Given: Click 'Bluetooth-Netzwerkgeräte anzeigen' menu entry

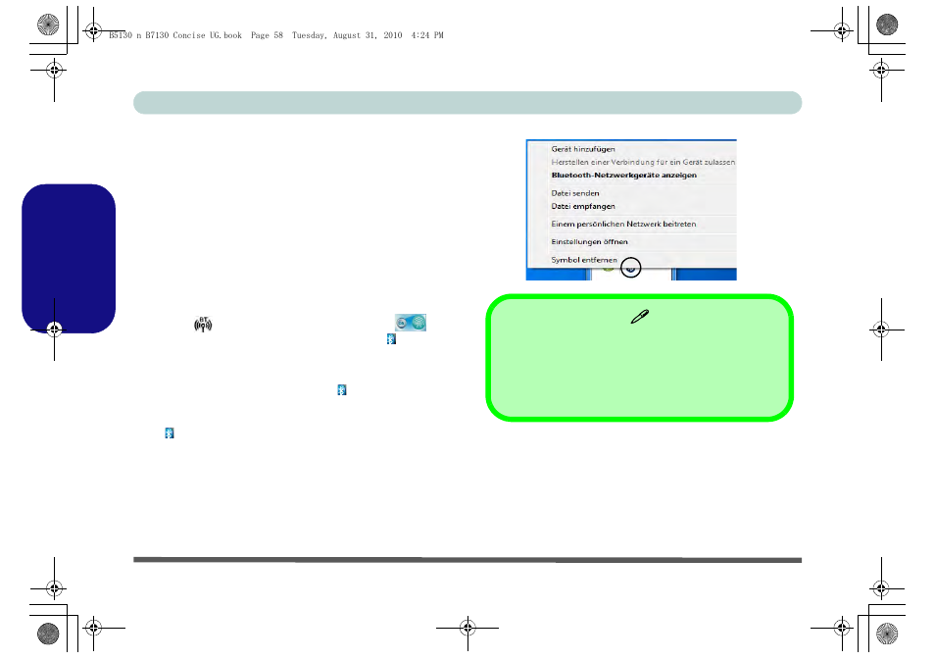Looking at the screenshot, I should 623,176.
